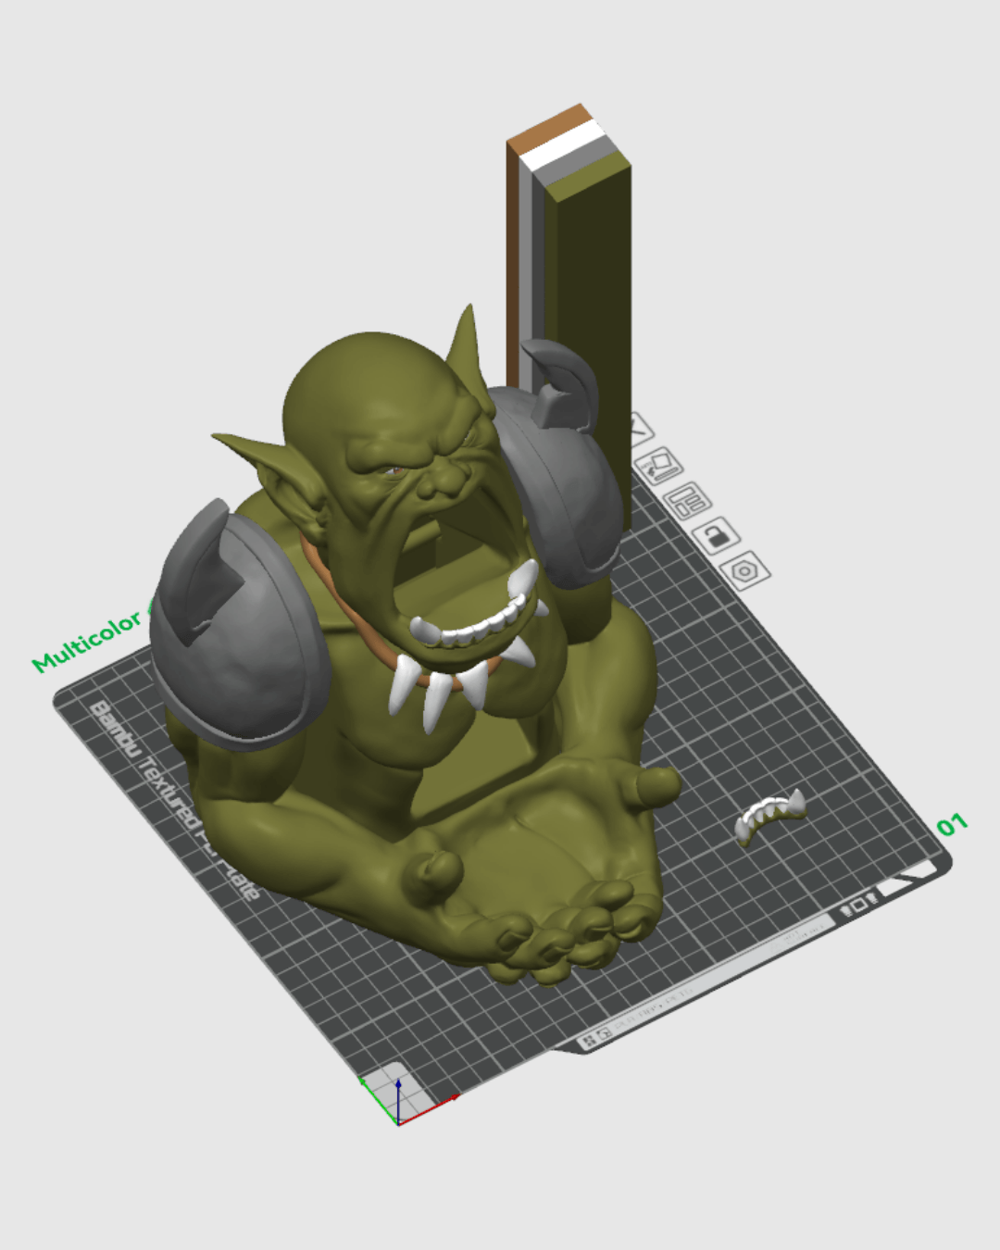Image resolution: width=1000 pixels, height=1250 pixels.
Task: Open plate settings hexagon icon
Action: [x=744, y=571]
